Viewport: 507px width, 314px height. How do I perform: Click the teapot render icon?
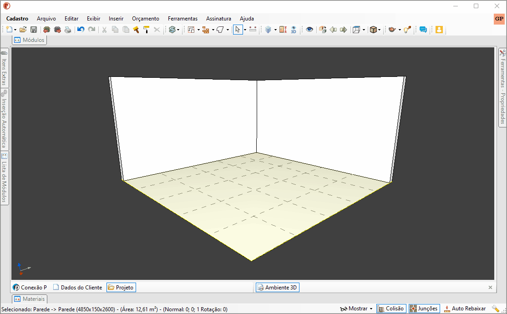[392, 30]
